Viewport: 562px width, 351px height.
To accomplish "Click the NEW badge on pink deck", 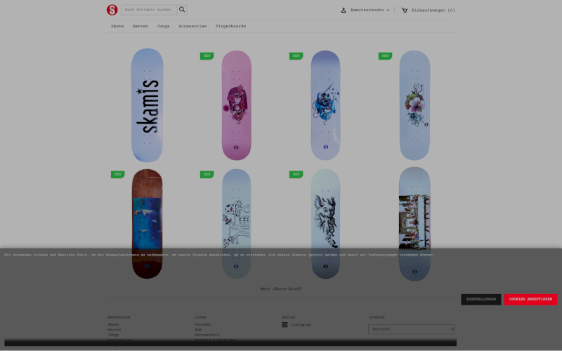I will coord(207,56).
